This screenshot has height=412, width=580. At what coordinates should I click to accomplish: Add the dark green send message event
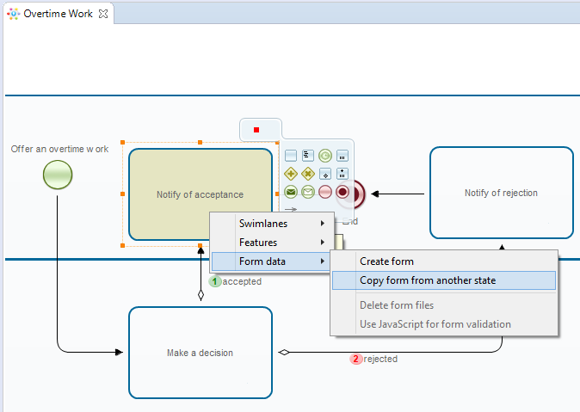pyautogui.click(x=291, y=192)
